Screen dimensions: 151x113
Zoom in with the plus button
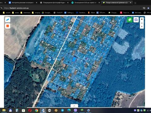(142, 19)
